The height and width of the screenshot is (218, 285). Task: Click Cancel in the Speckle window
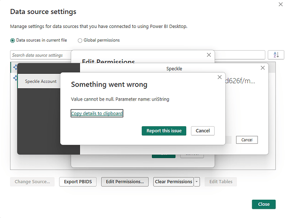click(247, 140)
